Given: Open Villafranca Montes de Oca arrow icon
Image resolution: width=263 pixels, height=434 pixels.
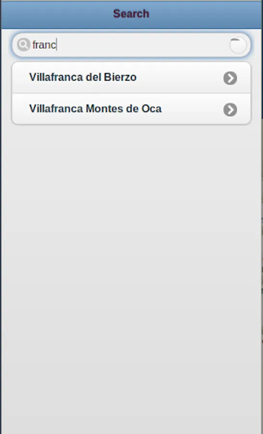Looking at the screenshot, I should coord(230,109).
